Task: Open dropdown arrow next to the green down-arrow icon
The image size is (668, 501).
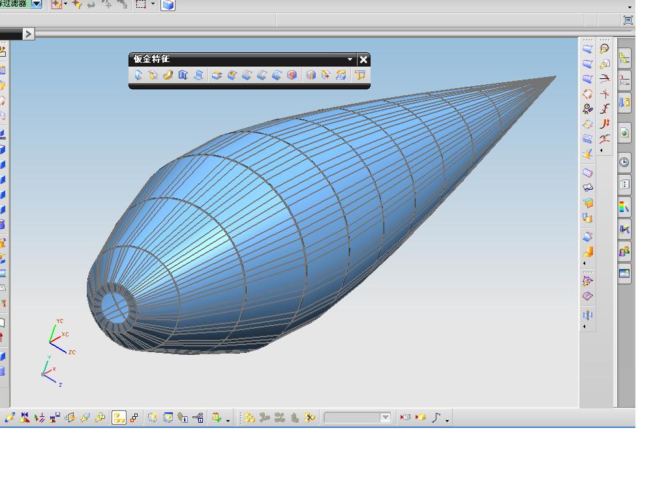Action: tap(228, 421)
